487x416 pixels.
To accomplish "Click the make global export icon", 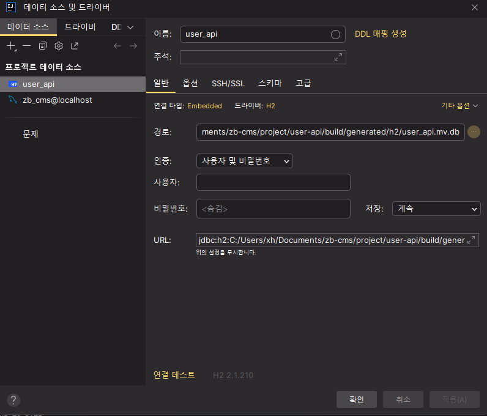I will pyautogui.click(x=75, y=46).
